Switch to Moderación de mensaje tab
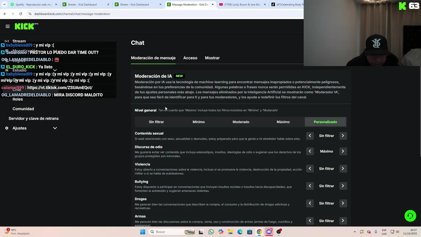Screen dimensions: 421x237 click(x=153, y=58)
